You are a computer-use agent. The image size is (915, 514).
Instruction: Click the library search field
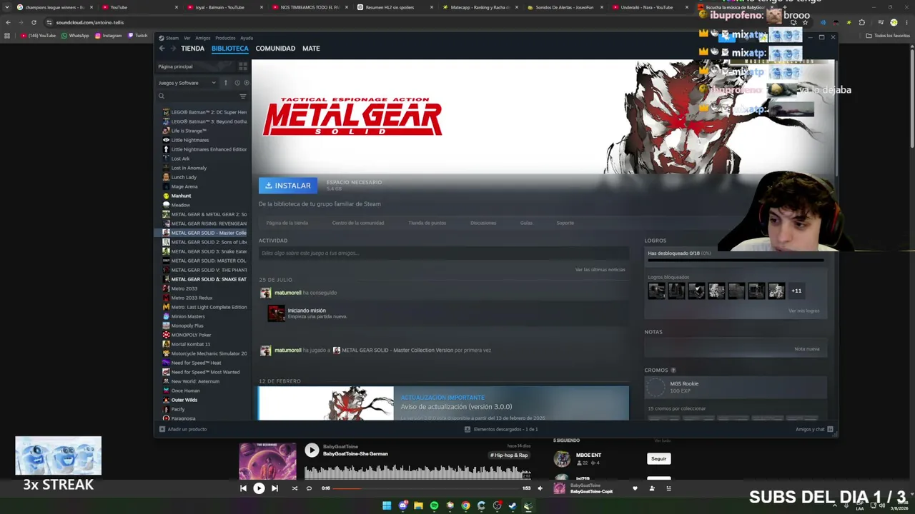point(198,96)
